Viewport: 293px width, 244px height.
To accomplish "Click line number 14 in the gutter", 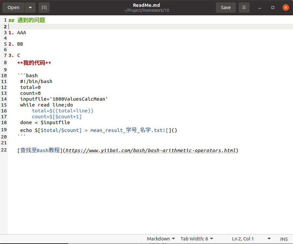I will click(5, 99).
